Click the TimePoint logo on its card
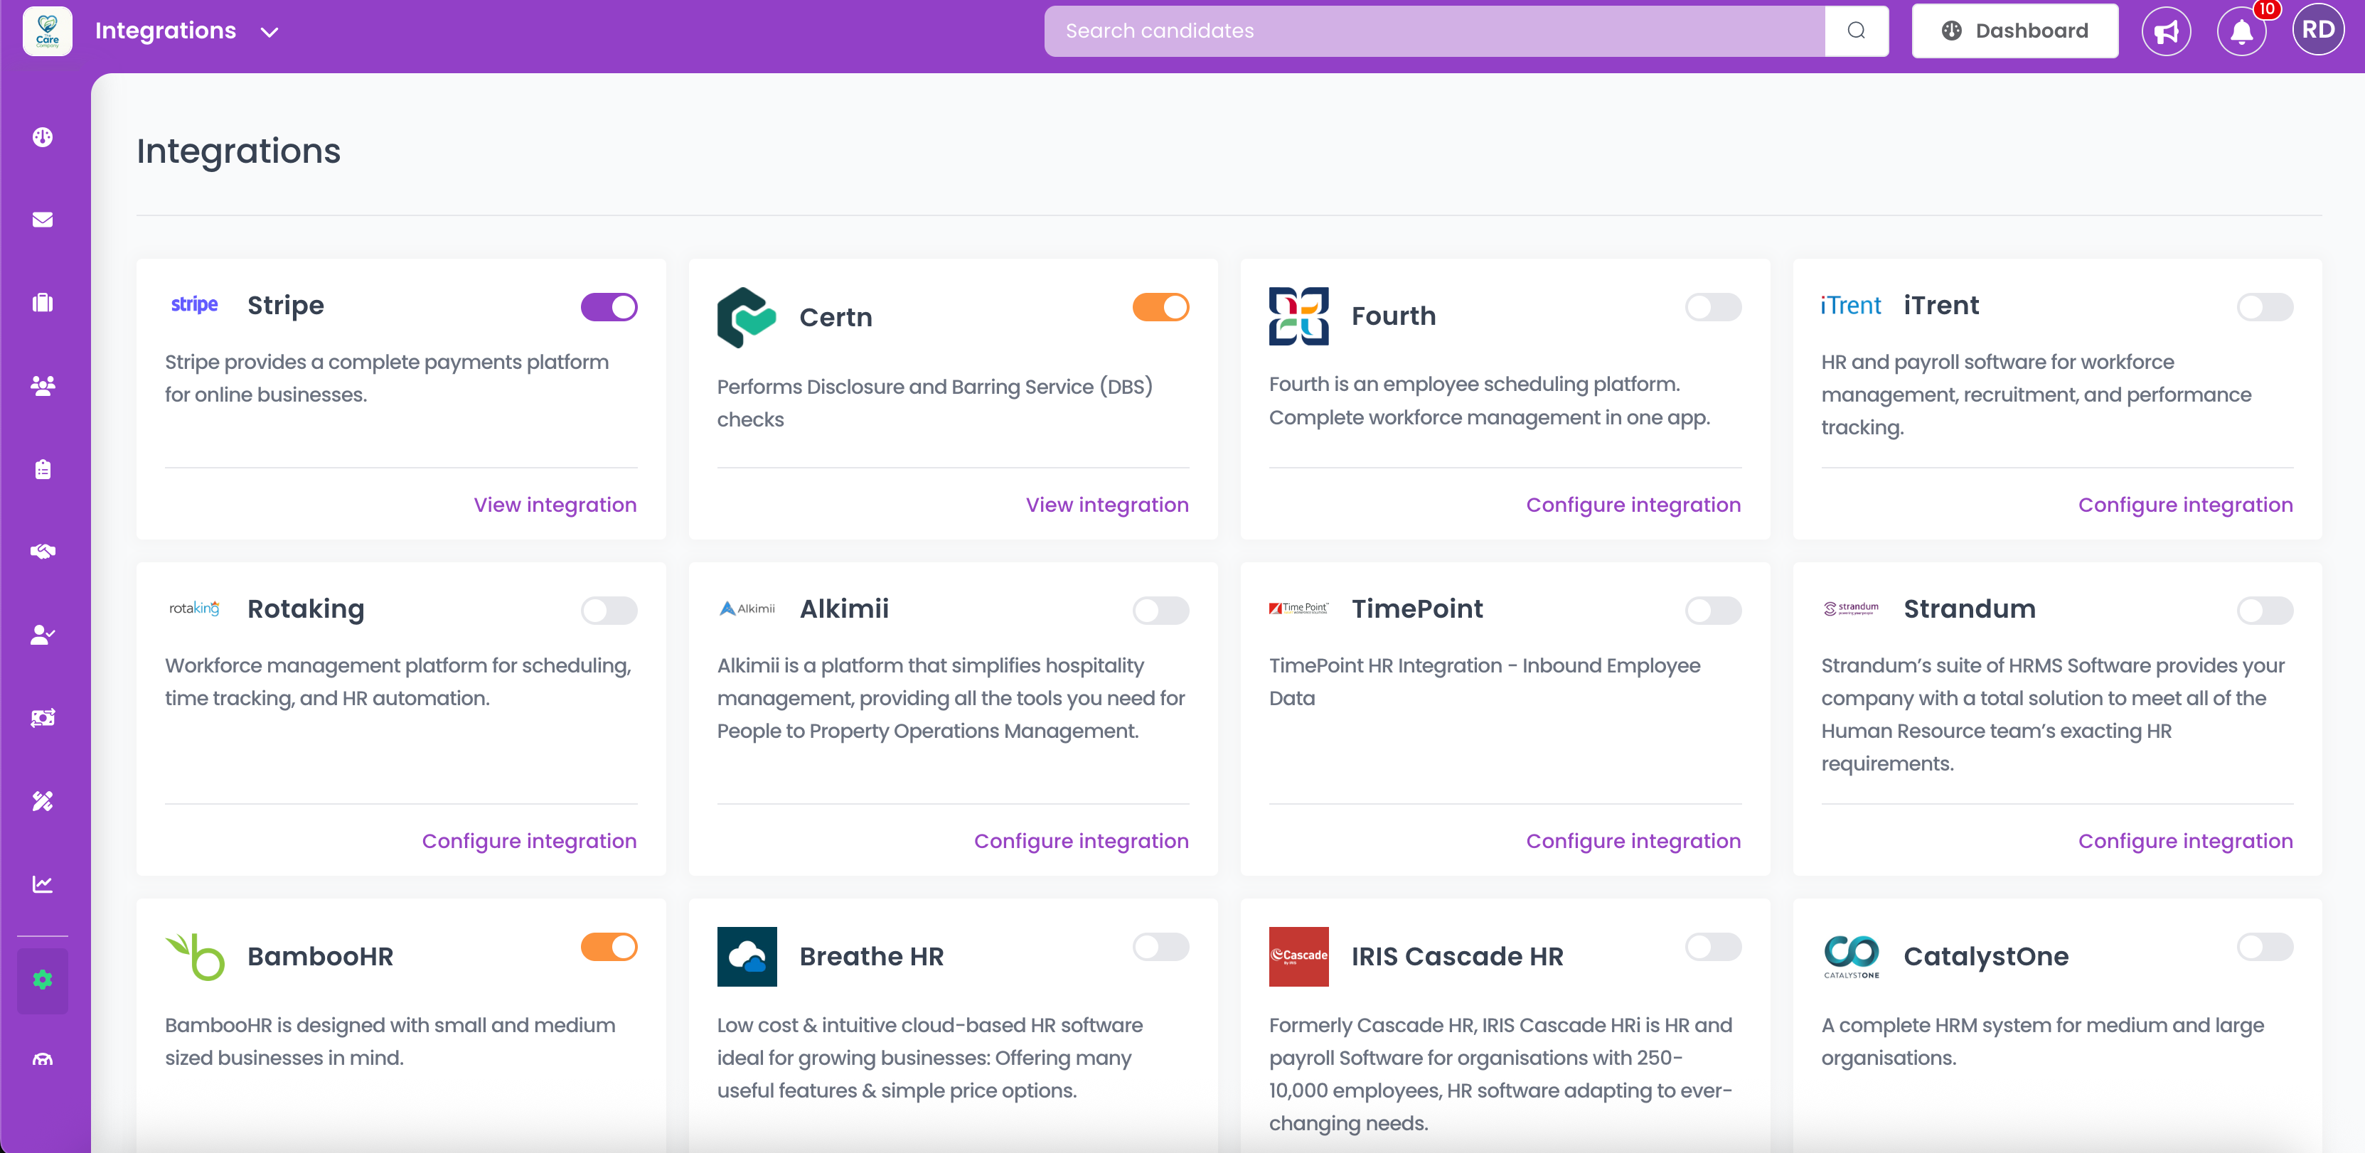The height and width of the screenshot is (1153, 2365). click(x=1298, y=608)
